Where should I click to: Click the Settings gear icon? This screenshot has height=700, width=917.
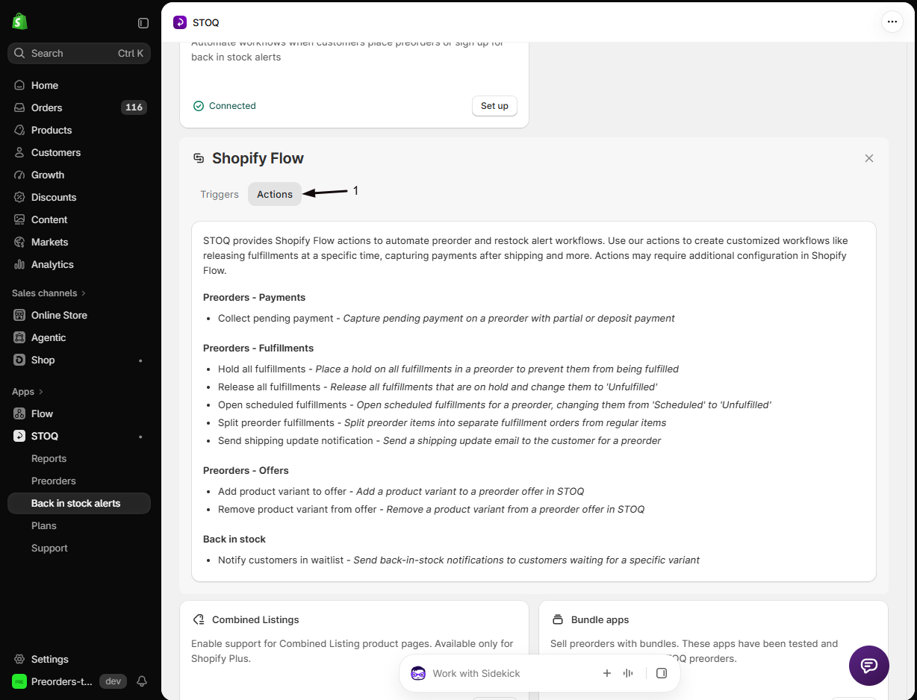[19, 659]
